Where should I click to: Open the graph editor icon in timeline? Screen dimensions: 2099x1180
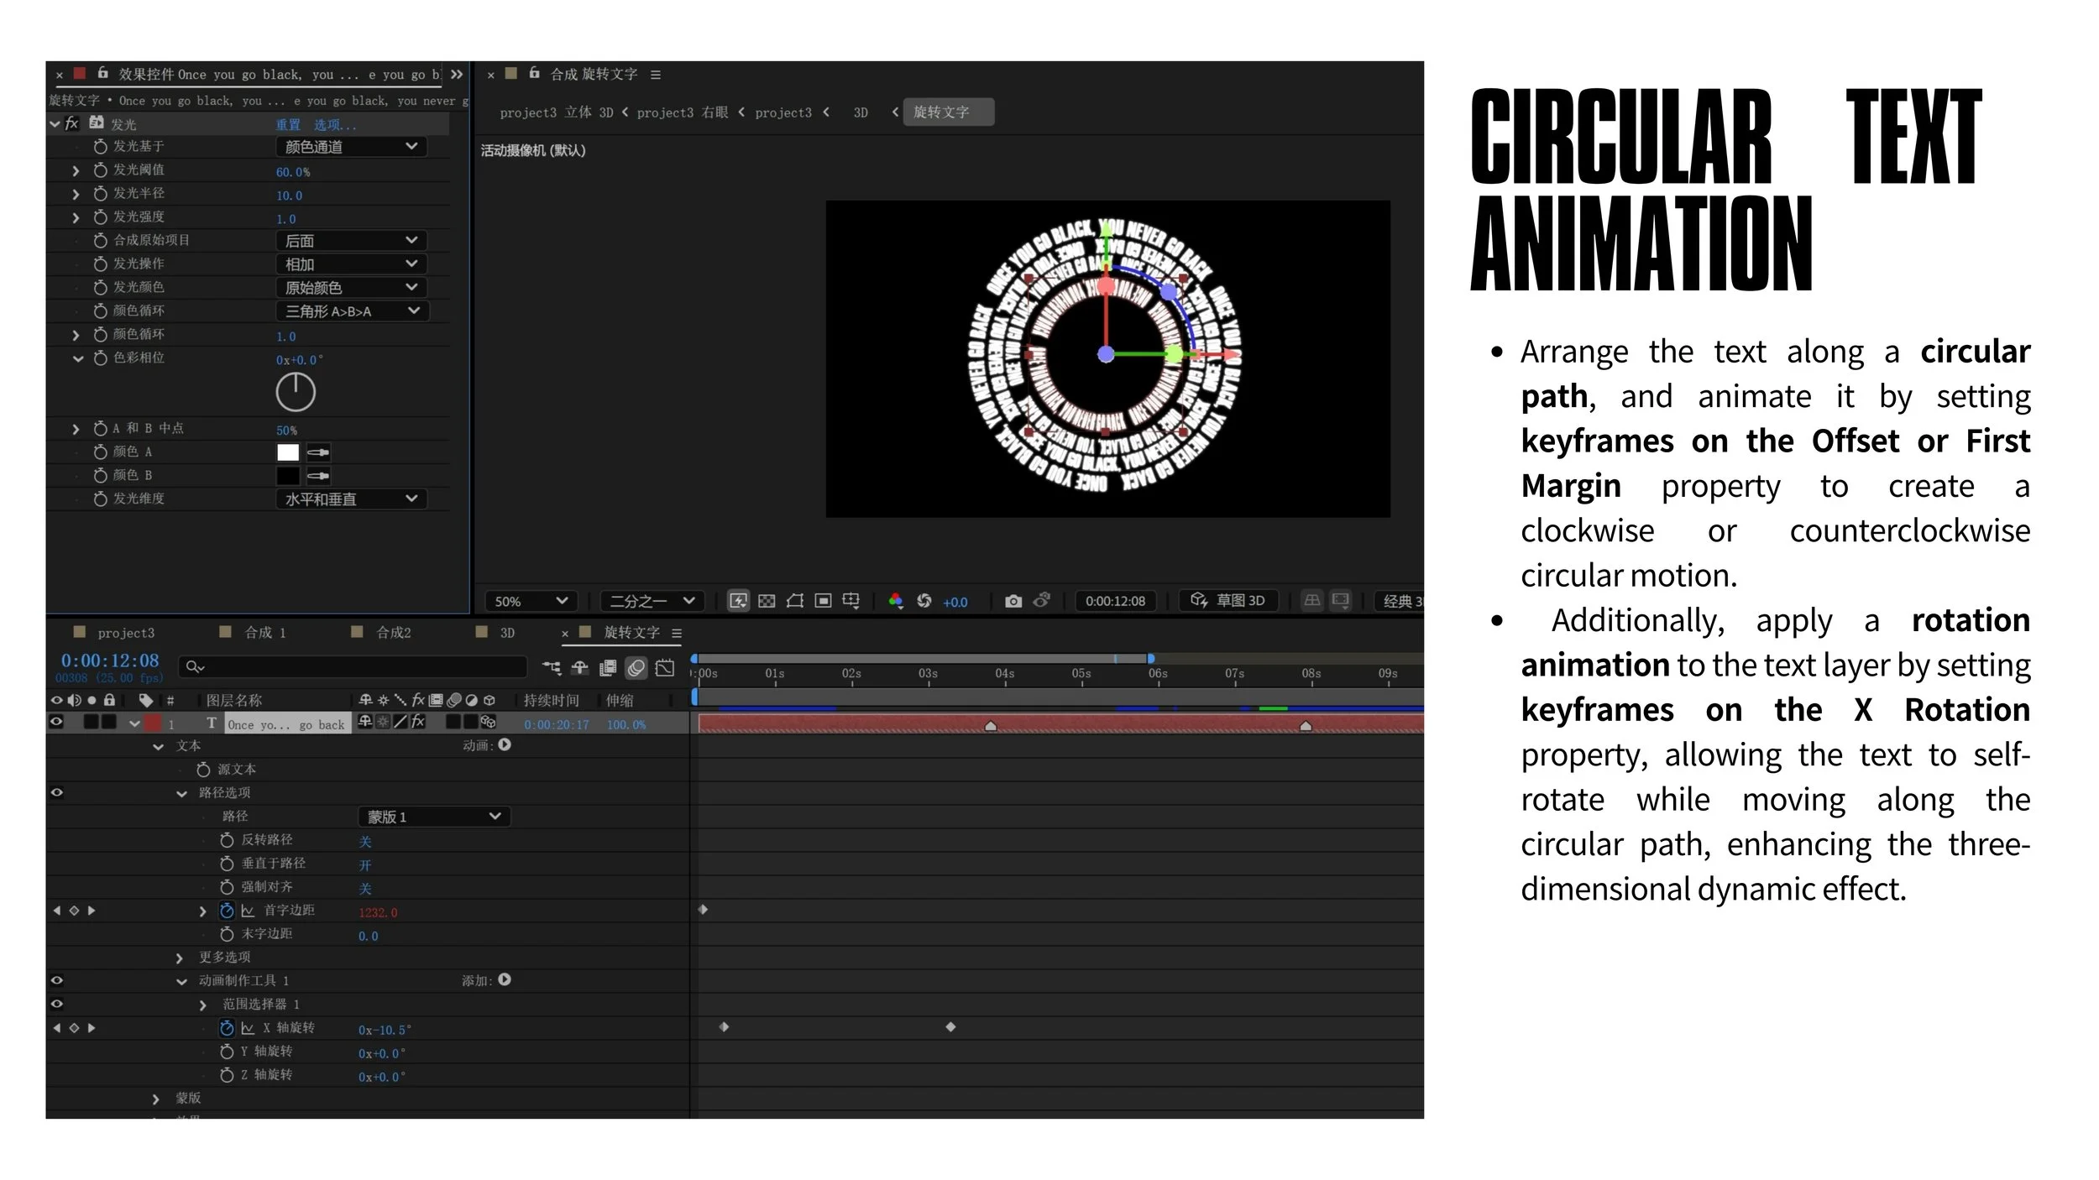coord(665,668)
